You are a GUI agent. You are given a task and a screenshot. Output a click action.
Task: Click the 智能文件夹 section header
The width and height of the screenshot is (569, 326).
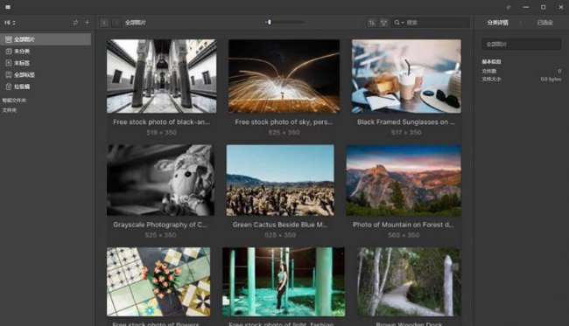pos(14,101)
